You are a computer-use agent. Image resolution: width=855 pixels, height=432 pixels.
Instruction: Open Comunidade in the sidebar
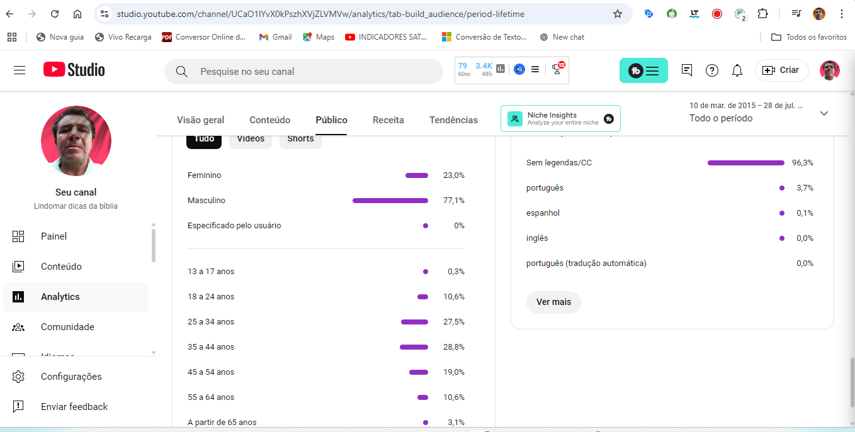click(76, 327)
